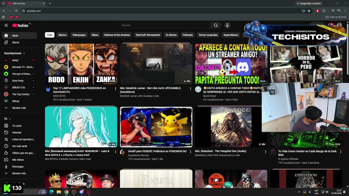The image size is (349, 196).
Task: Open options menu for BARE MINIMUM mix
Action: [x=115, y=152]
